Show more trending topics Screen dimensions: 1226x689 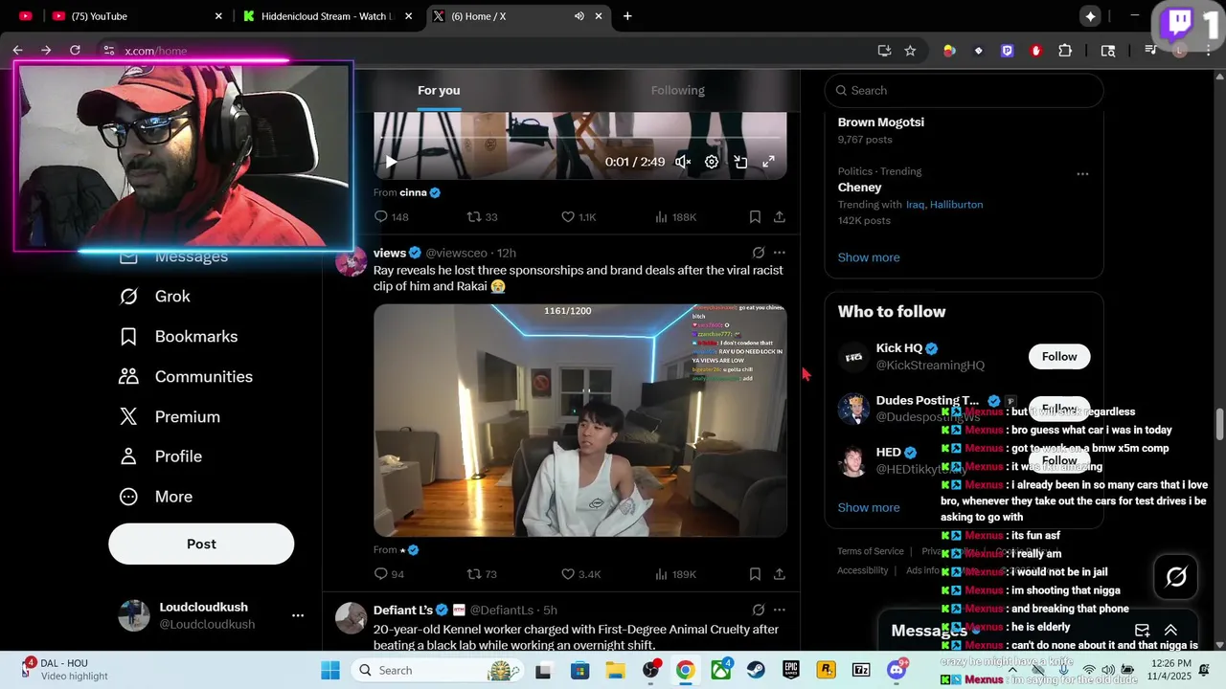pos(869,257)
